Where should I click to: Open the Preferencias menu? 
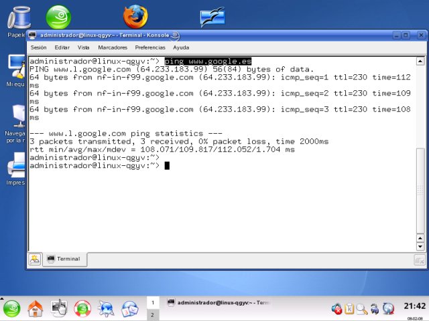[150, 47]
